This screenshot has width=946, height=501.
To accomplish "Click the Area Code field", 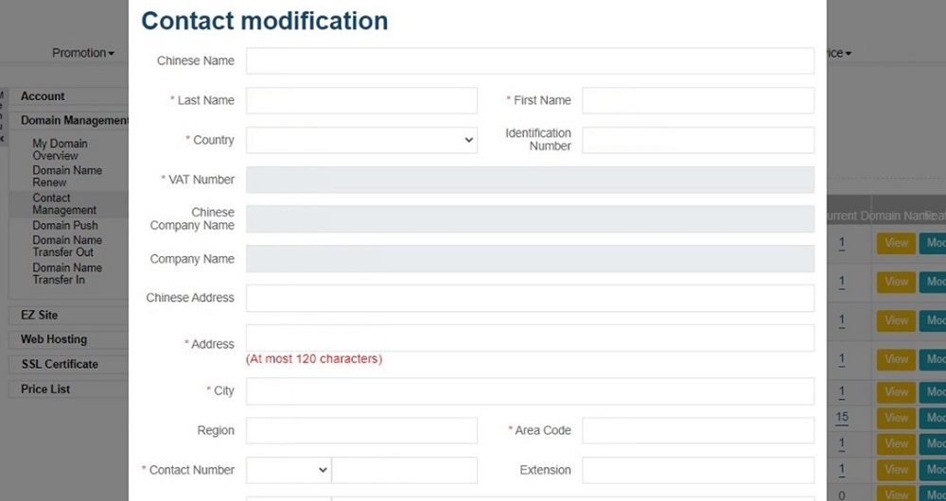I will click(x=698, y=430).
